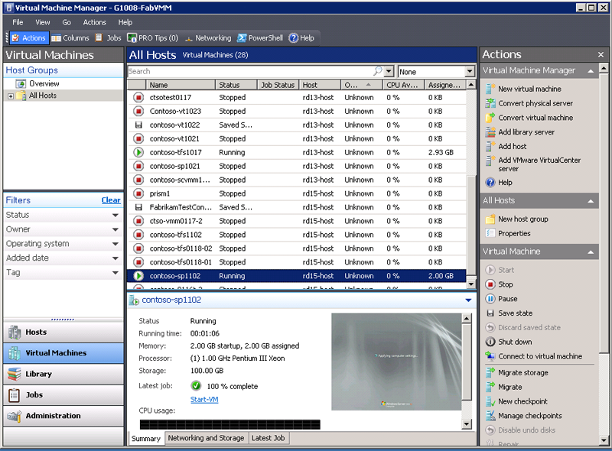
Task: Open the Start-VM job link
Action: click(204, 400)
